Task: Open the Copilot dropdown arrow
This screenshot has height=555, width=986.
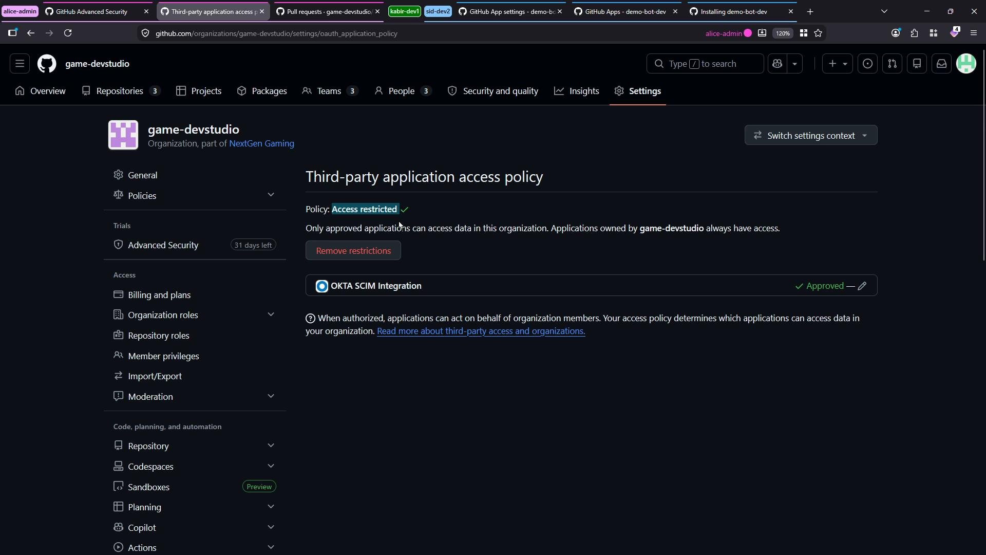Action: (794, 64)
